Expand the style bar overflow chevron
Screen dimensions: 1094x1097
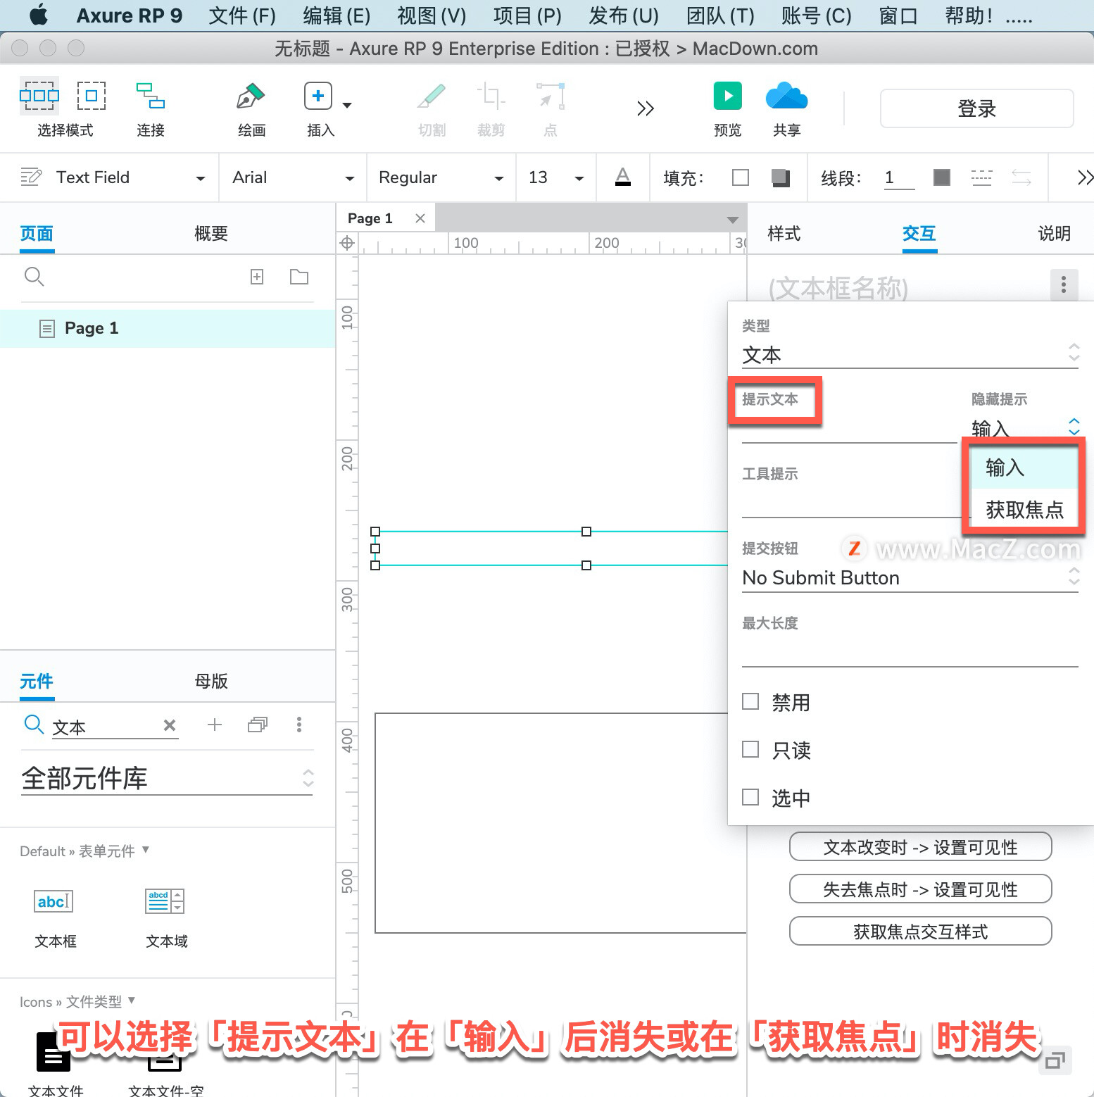click(1085, 177)
